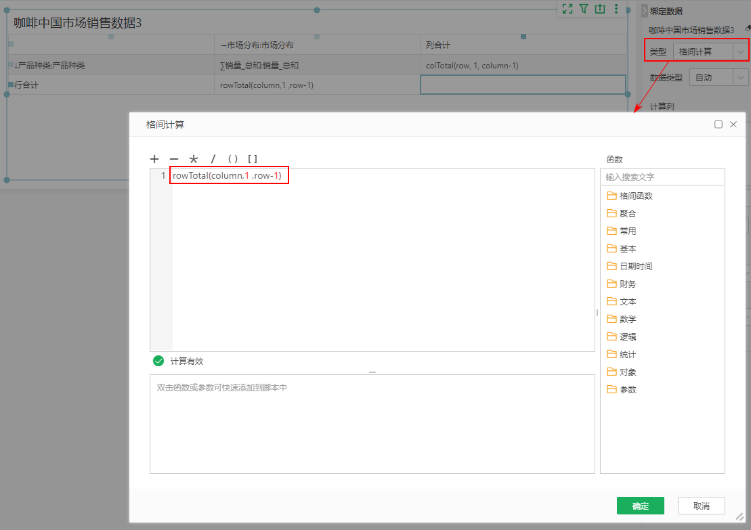Screen dimensions: 751x530
Task: Click the export icon above the table
Action: (x=600, y=9)
